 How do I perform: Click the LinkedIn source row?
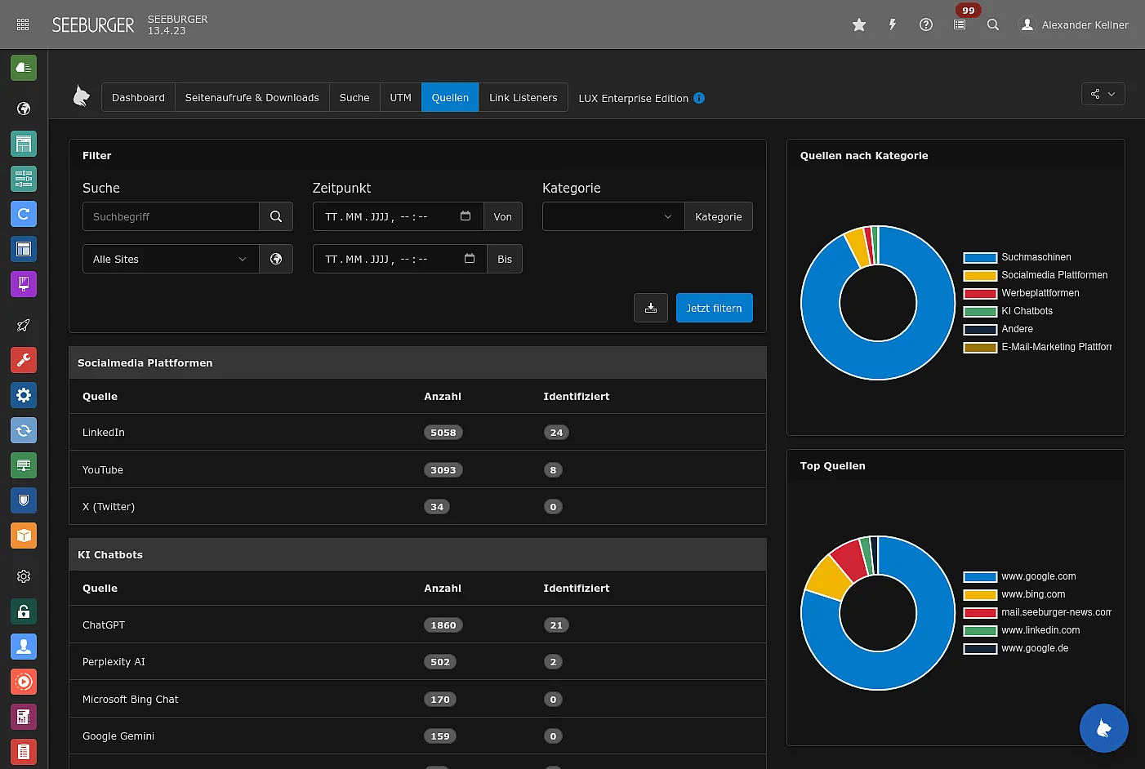coord(417,432)
